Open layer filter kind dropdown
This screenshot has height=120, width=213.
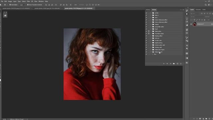click(x=195, y=13)
